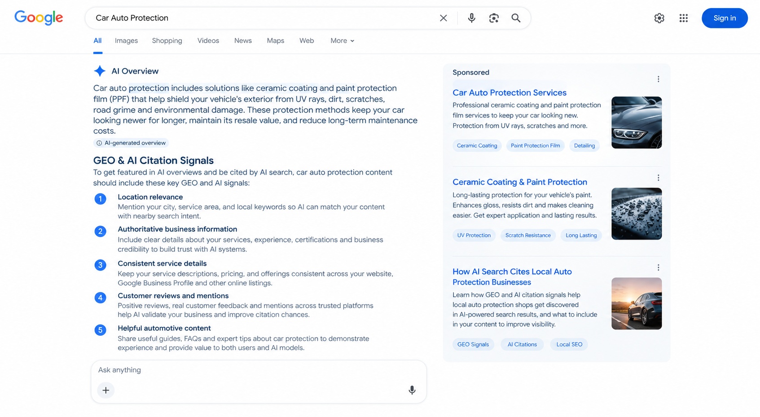Click the sunset car ad thumbnail

coord(637,303)
